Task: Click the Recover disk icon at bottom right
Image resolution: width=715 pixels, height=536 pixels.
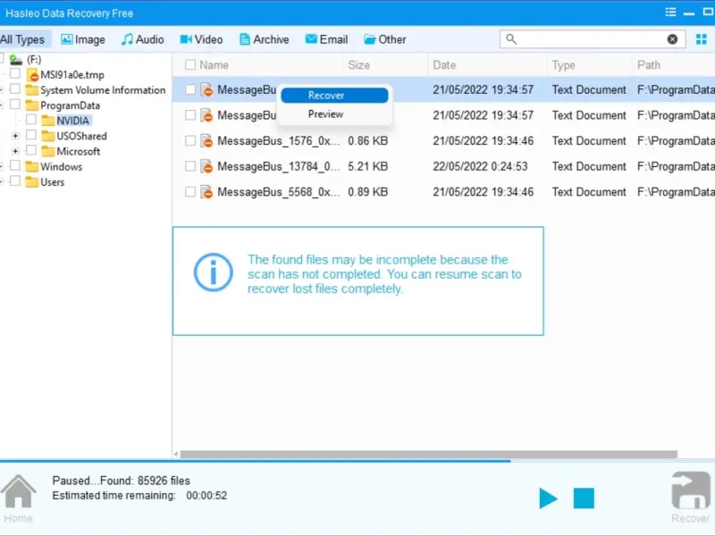Action: pos(690,490)
